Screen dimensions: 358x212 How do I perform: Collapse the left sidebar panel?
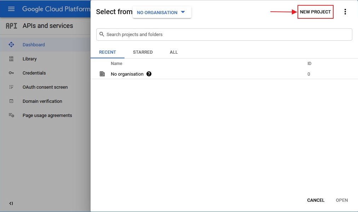click(x=11, y=204)
